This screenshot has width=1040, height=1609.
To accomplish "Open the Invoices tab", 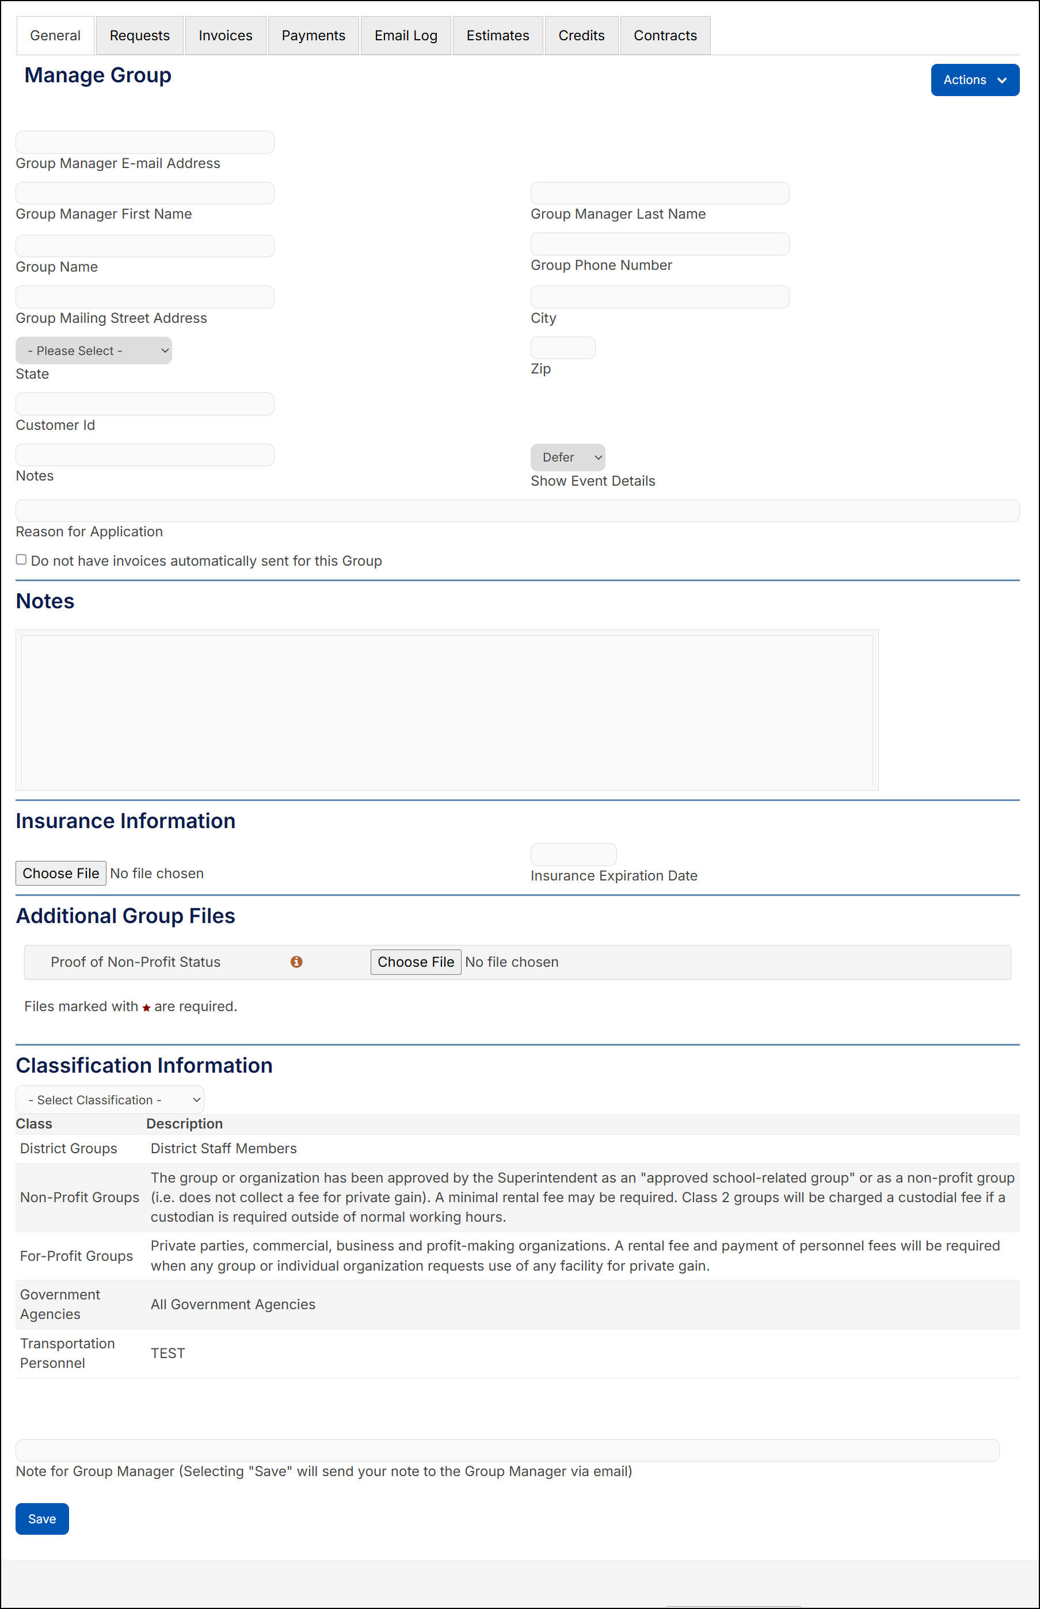I will (x=226, y=35).
